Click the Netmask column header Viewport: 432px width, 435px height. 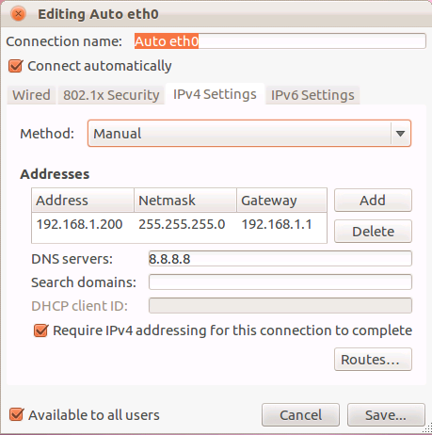point(185,201)
